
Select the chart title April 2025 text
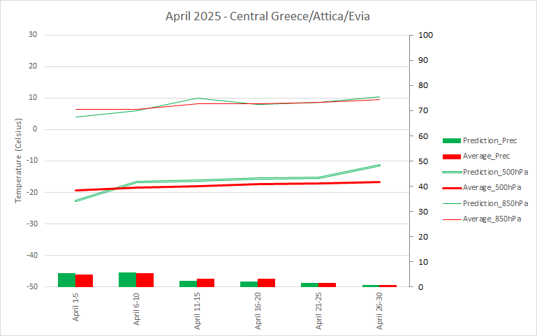(x=267, y=15)
